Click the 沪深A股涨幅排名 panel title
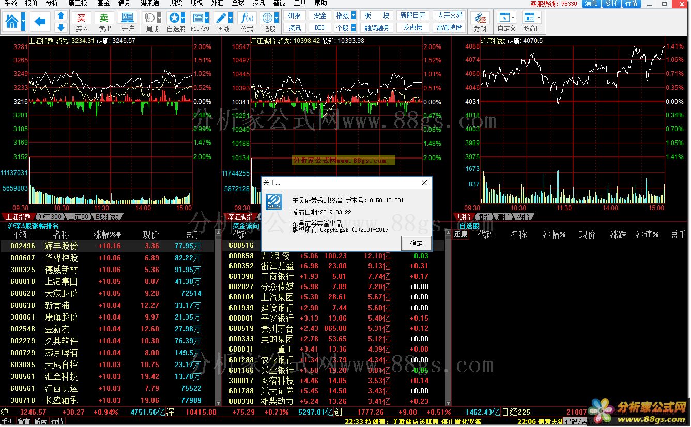Image resolution: width=691 pixels, height=427 pixels. 33,226
